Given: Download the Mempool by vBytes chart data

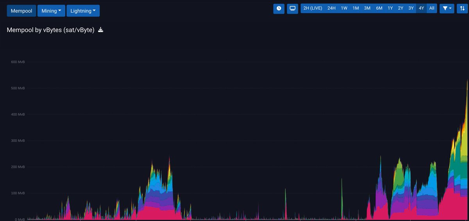Looking at the screenshot, I should 100,30.
